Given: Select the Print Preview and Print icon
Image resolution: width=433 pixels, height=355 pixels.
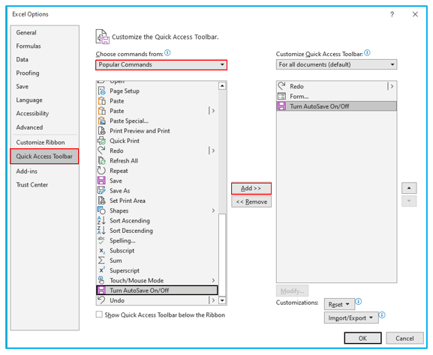Looking at the screenshot, I should 101,130.
